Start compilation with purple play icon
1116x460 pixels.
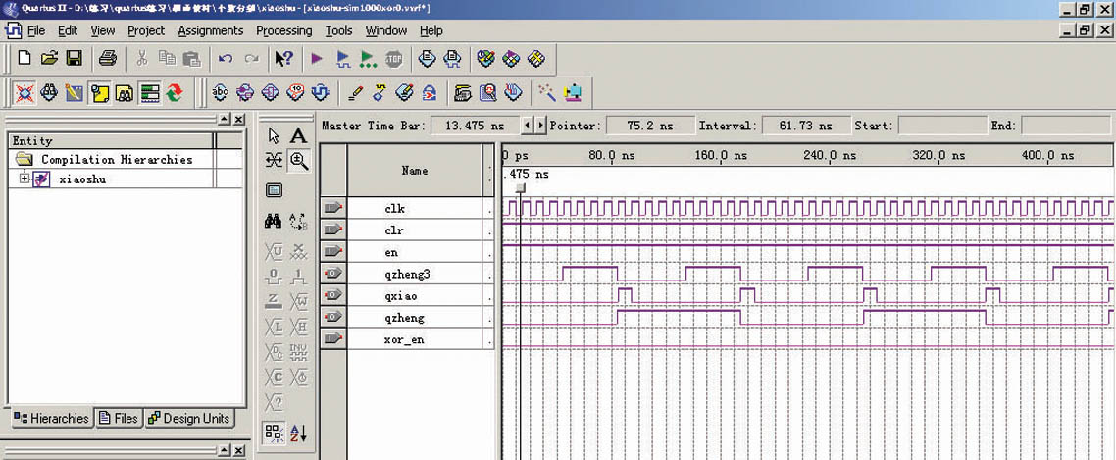point(318,59)
